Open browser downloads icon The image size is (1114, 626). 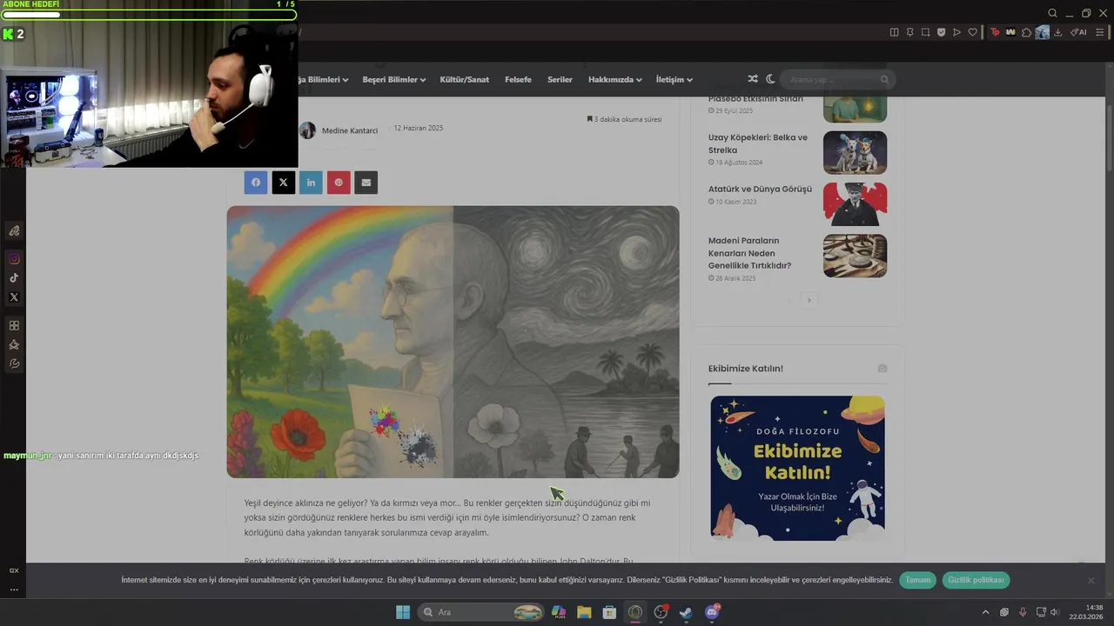click(x=1057, y=32)
